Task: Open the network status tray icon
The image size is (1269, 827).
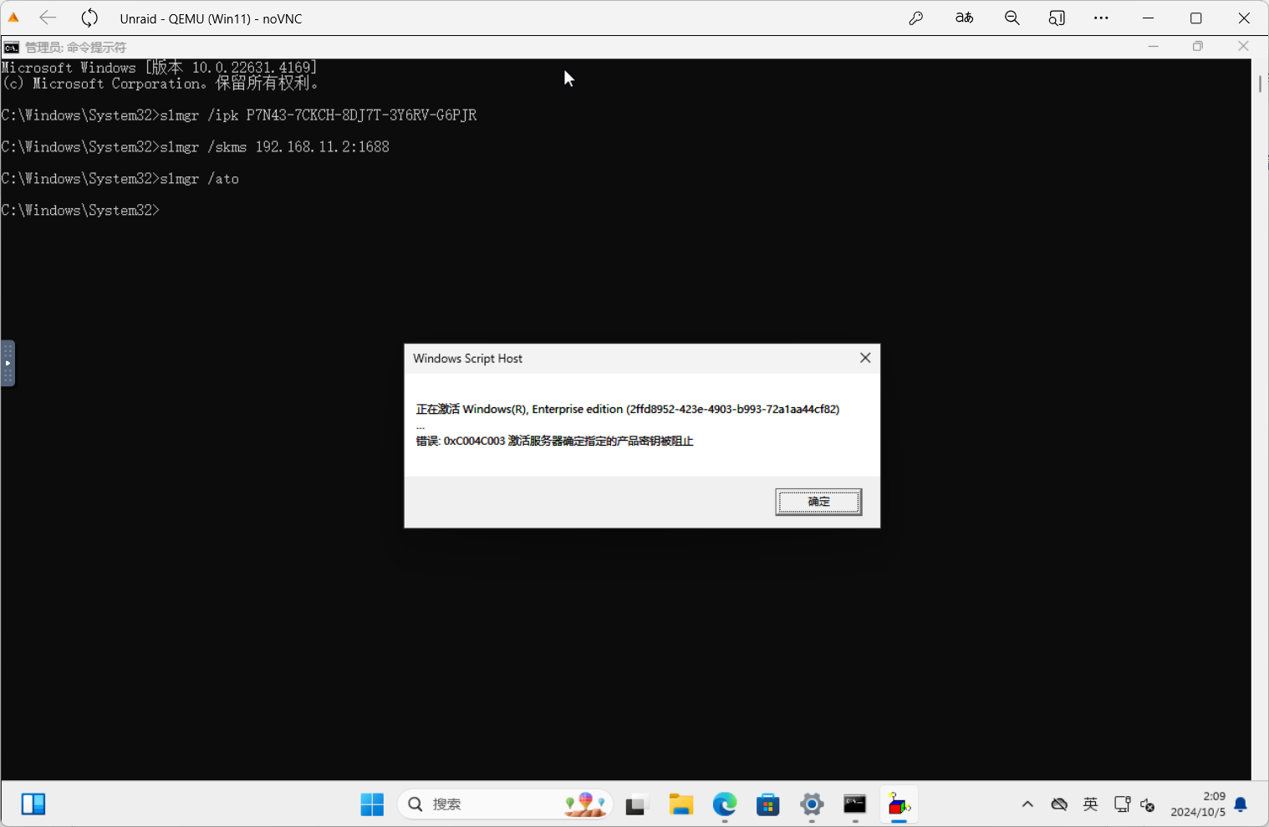Action: [x=1122, y=804]
